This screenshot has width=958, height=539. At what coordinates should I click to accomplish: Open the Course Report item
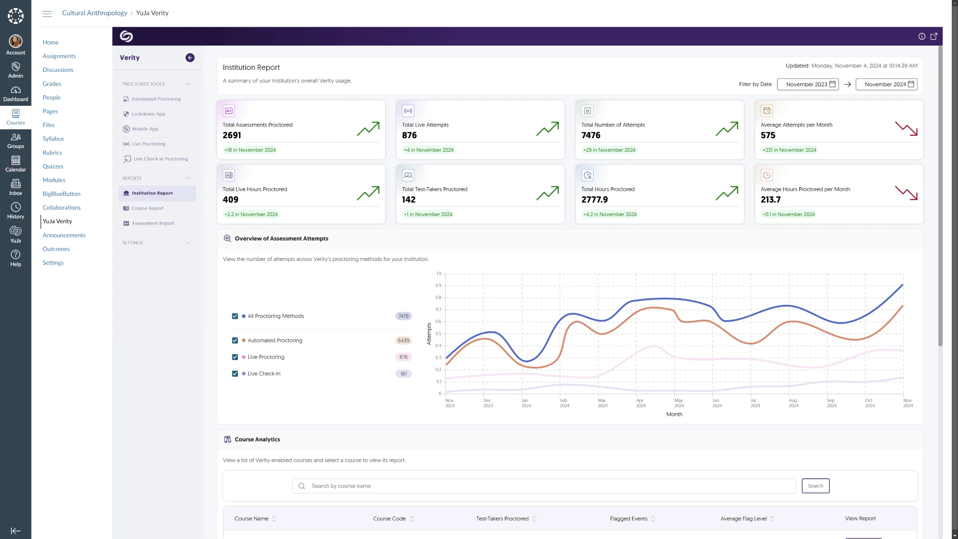143,208
